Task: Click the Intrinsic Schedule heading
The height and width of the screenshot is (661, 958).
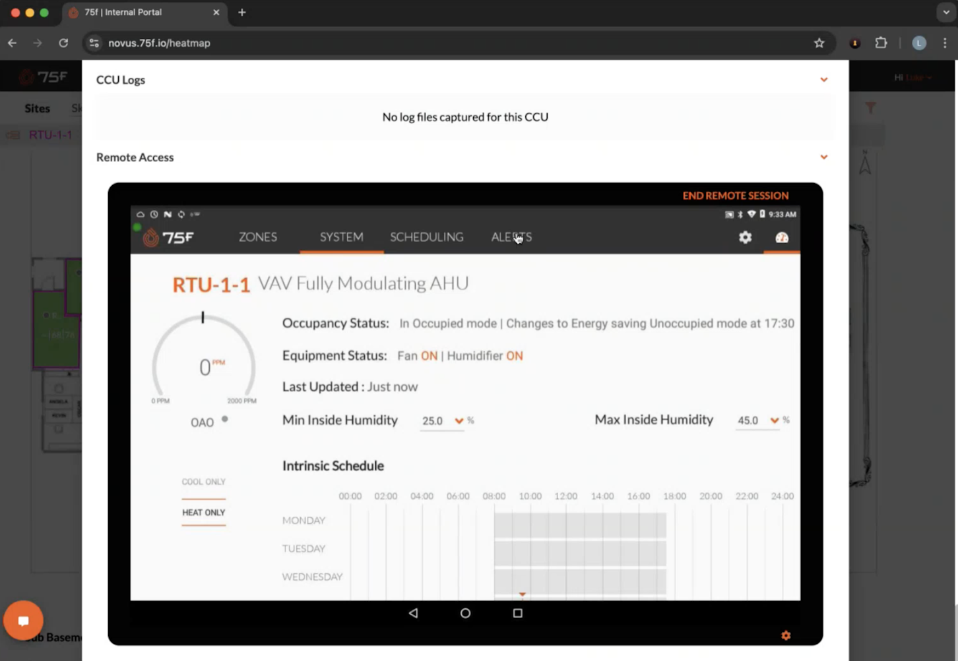Action: tap(333, 466)
